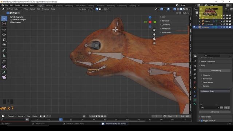Image resolution: width=233 pixels, height=131 pixels.
Task: Select the Annotate pencil tool
Action: (x=4, y=50)
